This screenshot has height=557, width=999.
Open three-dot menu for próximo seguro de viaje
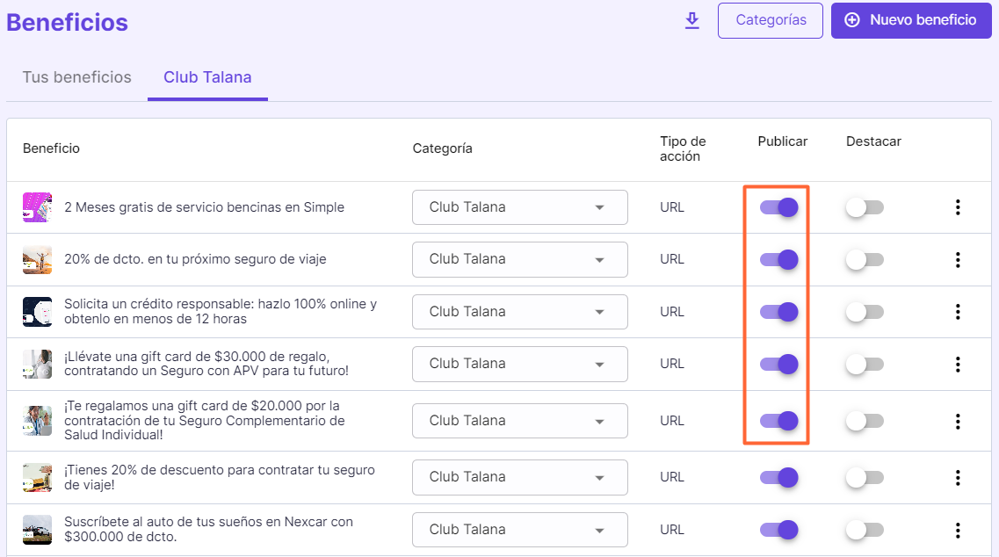pos(958,259)
